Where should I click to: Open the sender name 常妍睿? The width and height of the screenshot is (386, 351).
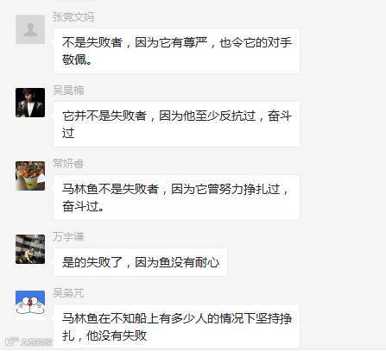tap(68, 164)
